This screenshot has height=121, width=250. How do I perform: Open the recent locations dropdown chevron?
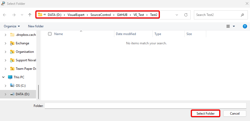pos(22,15)
